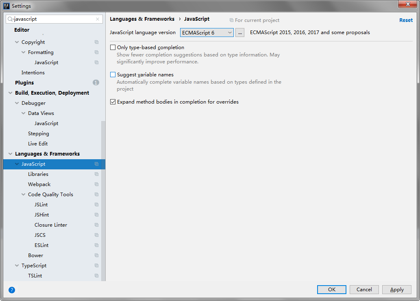Collapse Languages & Frameworks section
This screenshot has height=301, width=420.
click(11, 154)
